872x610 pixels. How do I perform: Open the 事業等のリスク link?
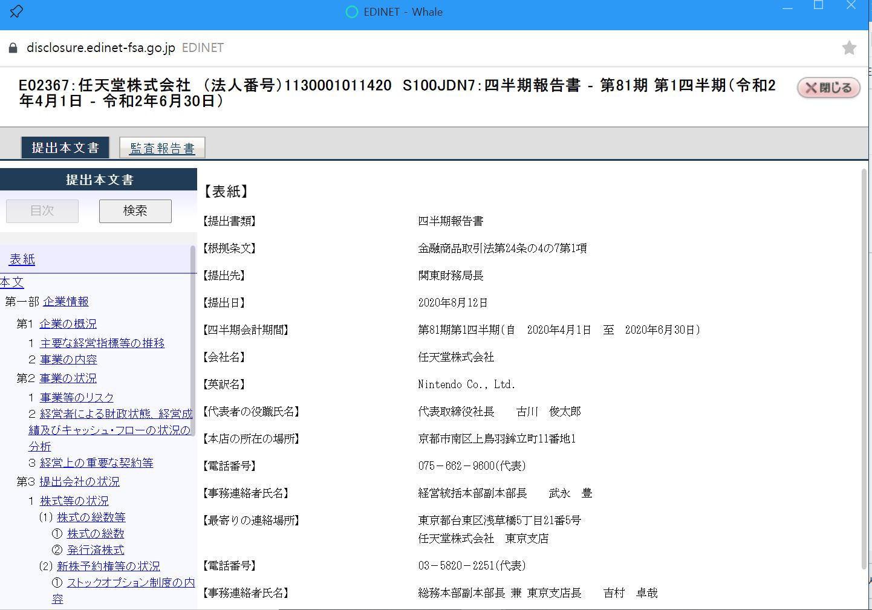(x=77, y=397)
